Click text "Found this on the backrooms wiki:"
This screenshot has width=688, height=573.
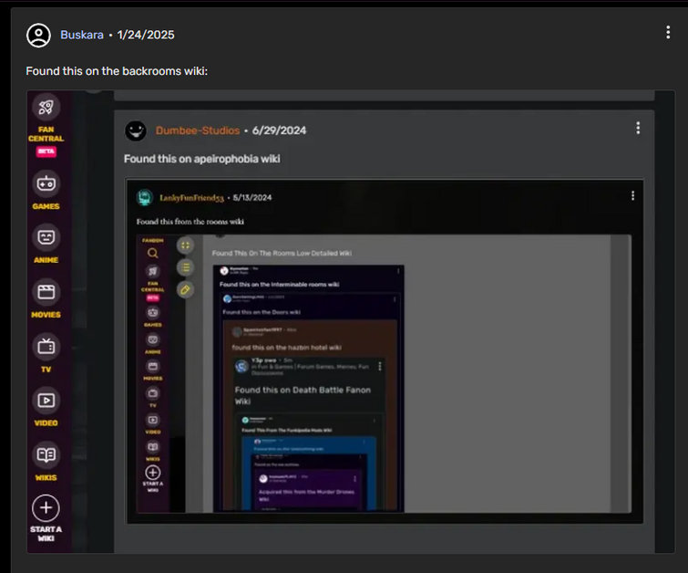117,71
